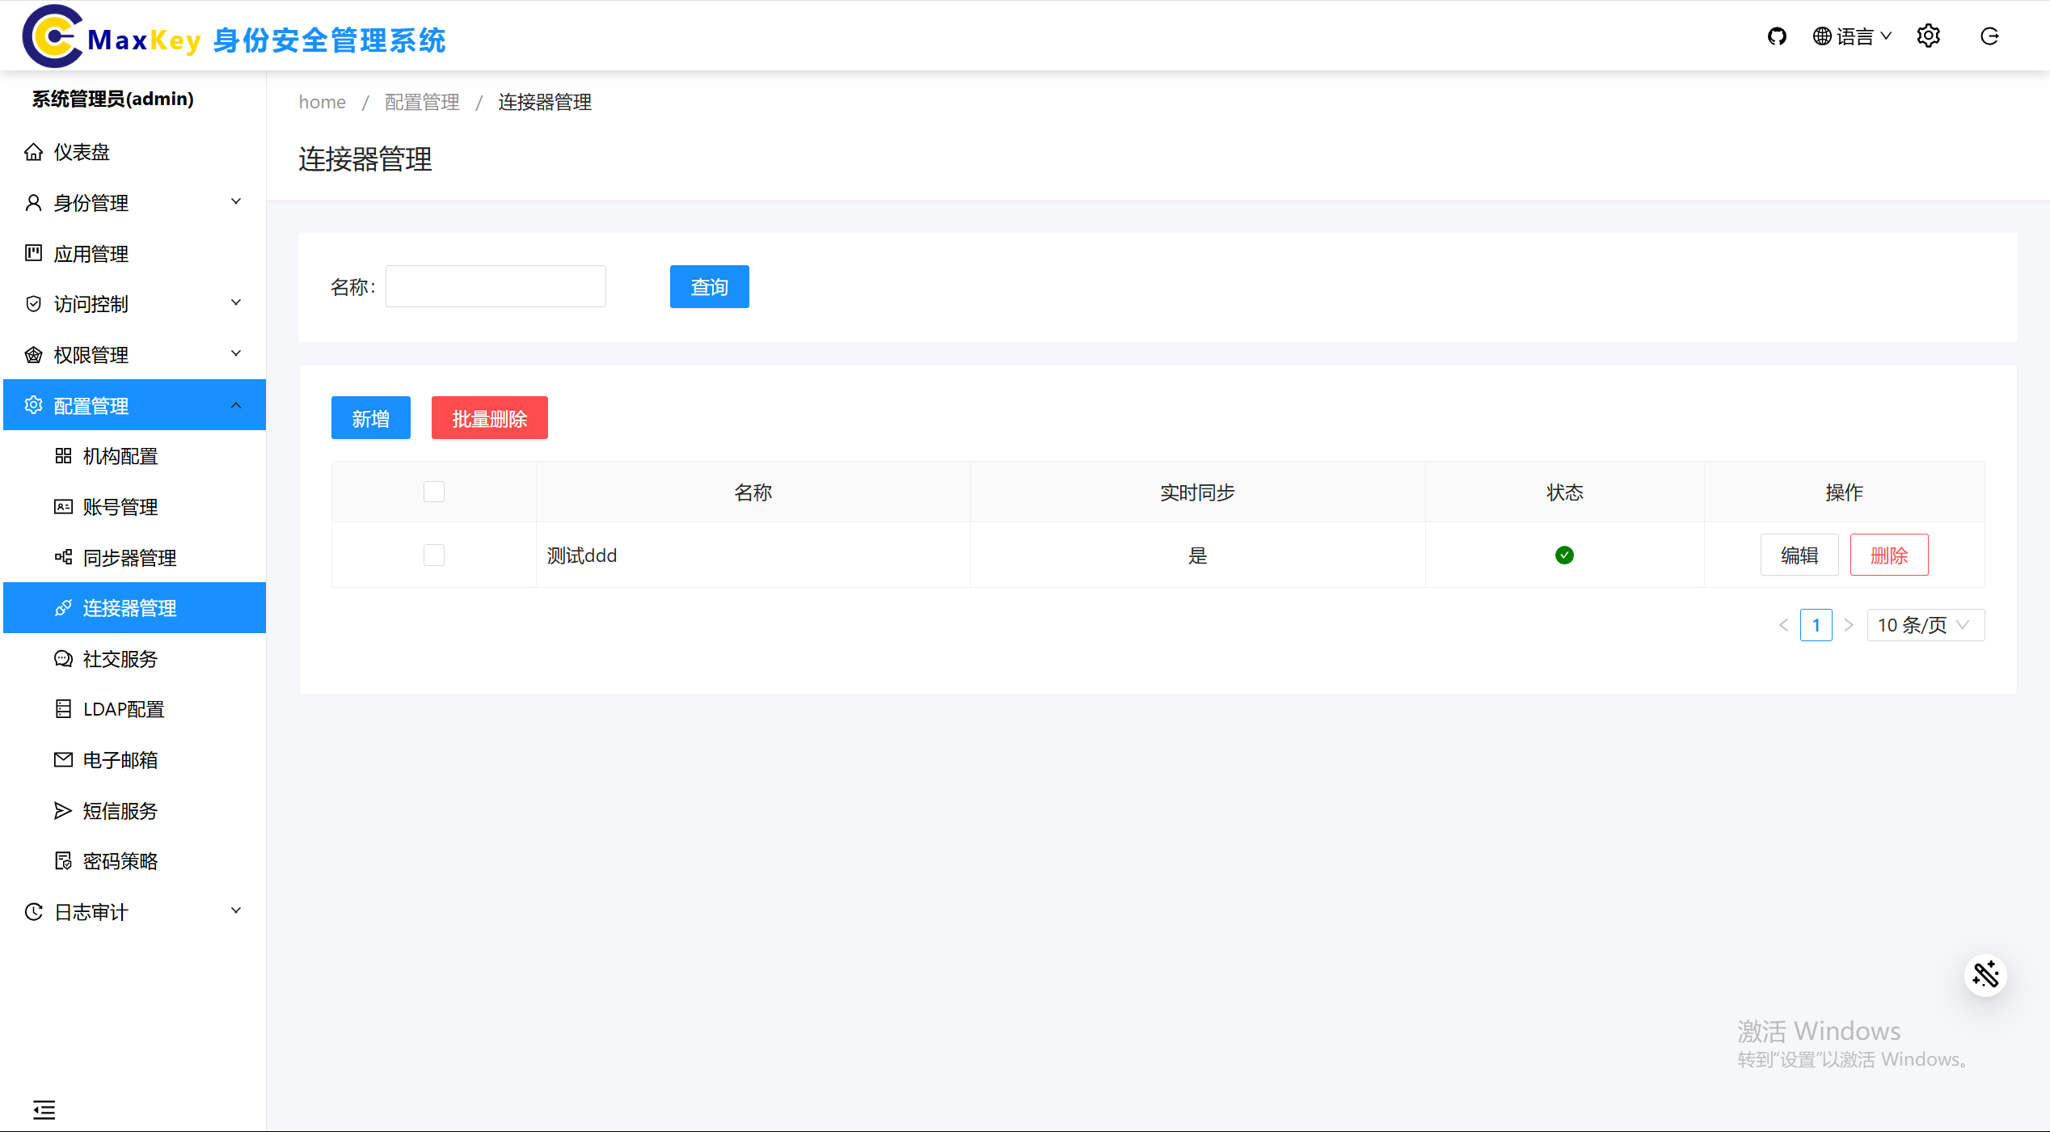Focus the 名称 search input field
Screen dimensions: 2050x1132
point(496,287)
